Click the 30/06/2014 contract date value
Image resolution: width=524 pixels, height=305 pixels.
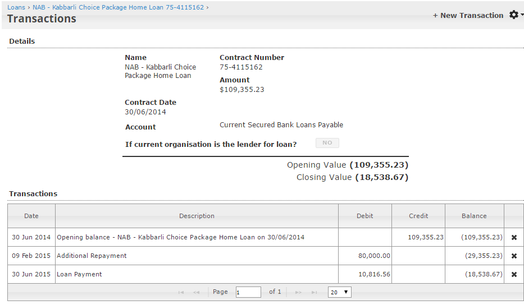click(x=145, y=112)
